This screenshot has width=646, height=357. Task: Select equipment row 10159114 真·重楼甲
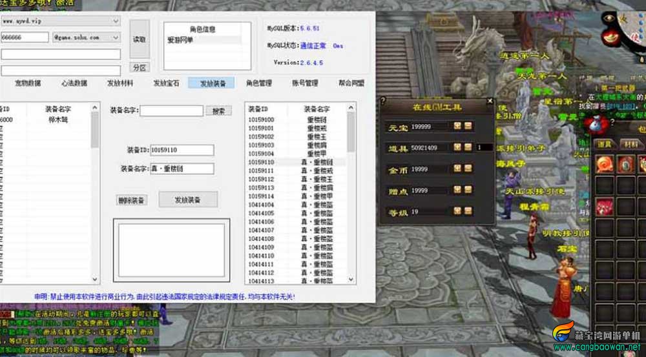click(297, 196)
